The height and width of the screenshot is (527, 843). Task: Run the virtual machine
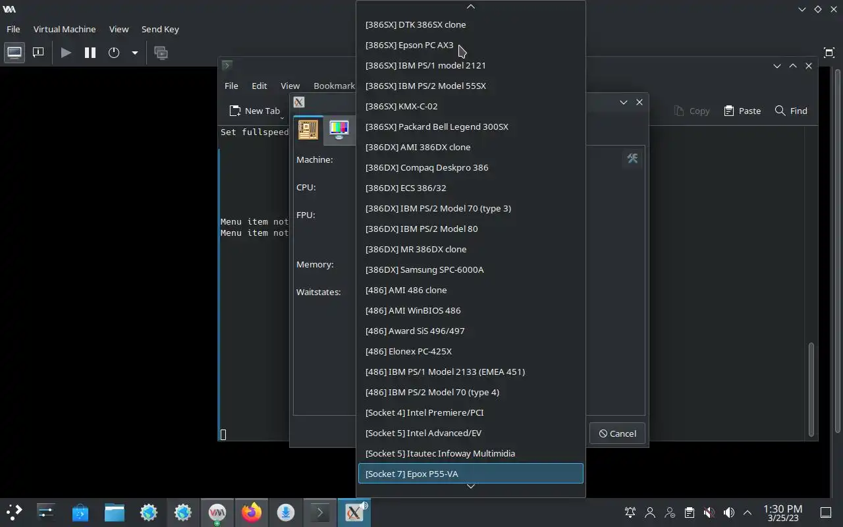66,53
